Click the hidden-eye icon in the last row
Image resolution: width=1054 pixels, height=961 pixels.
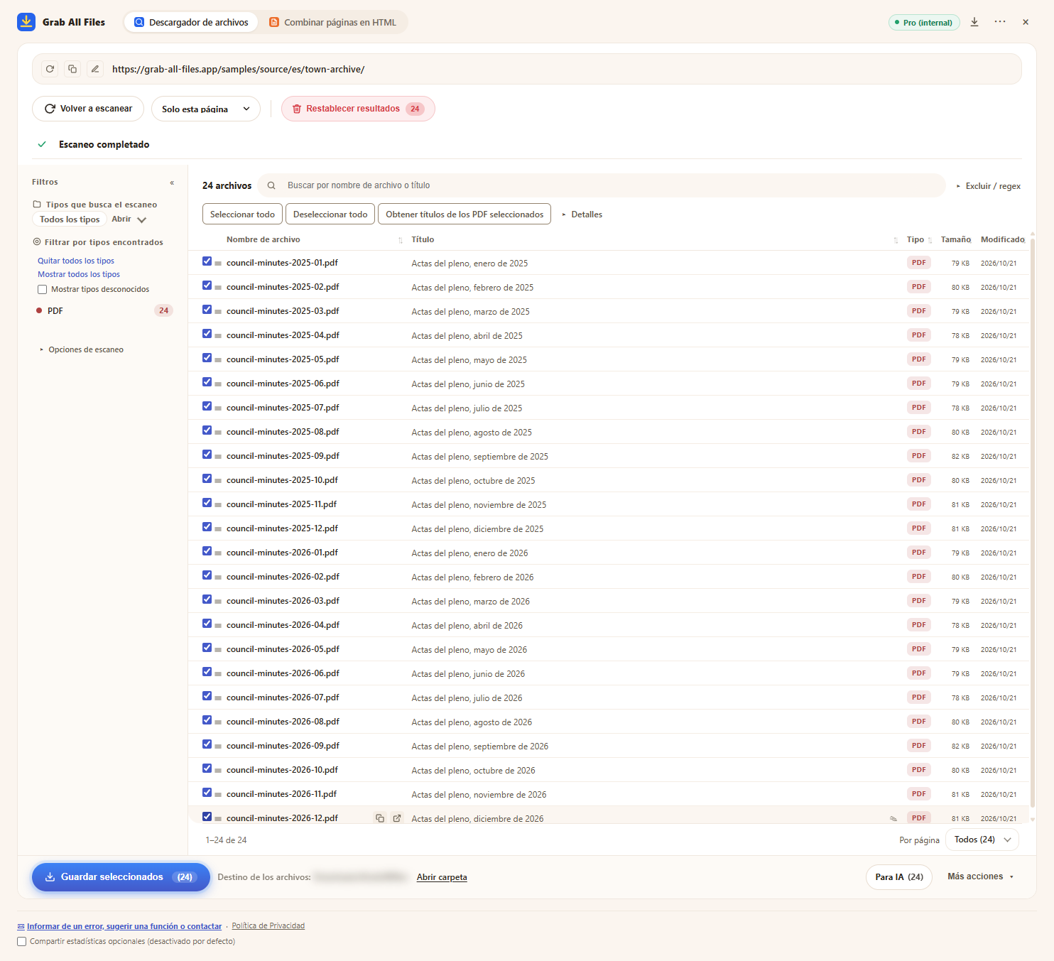pyautogui.click(x=893, y=819)
